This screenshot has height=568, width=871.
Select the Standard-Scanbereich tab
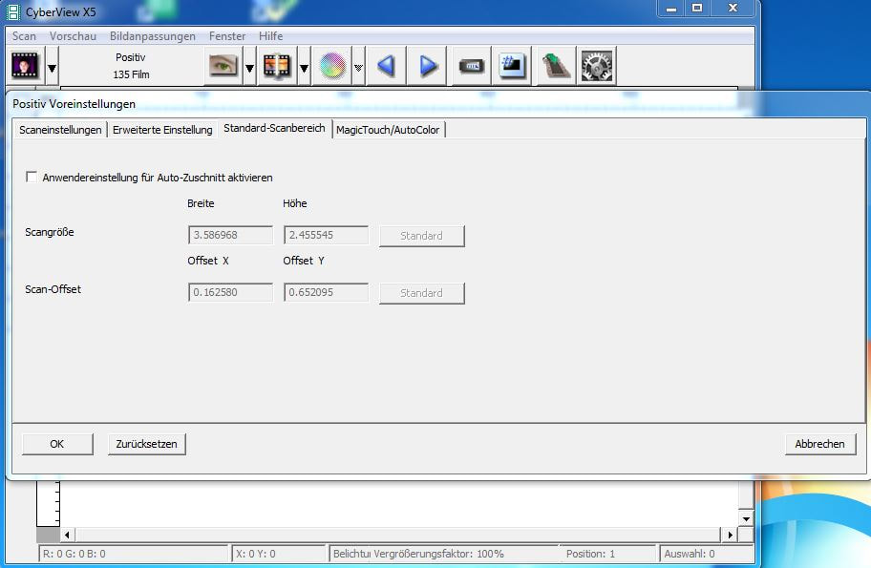click(x=274, y=128)
